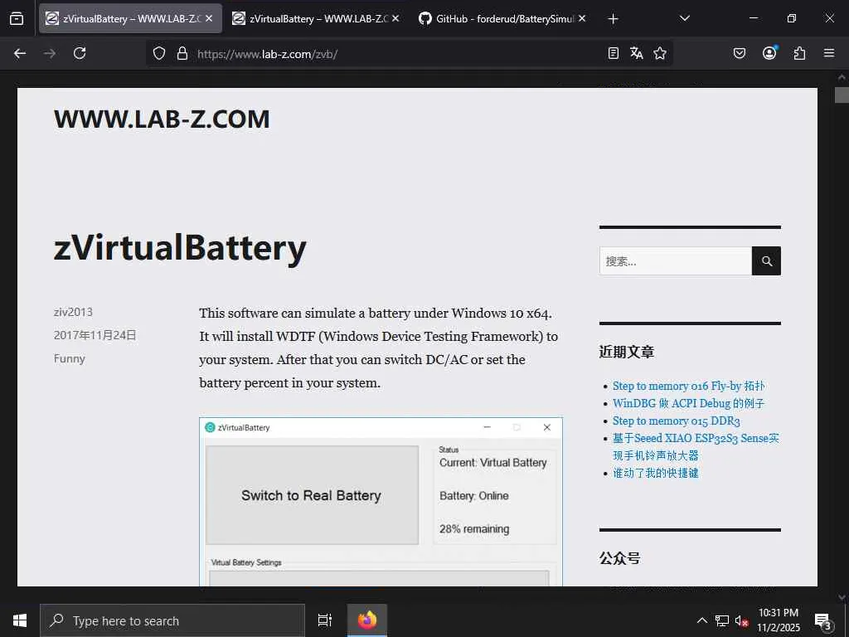This screenshot has width=849, height=637.
Task: Close the first zVirtualBattery tab
Action: (209, 18)
